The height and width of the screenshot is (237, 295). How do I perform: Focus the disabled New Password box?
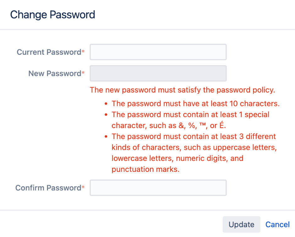click(158, 73)
